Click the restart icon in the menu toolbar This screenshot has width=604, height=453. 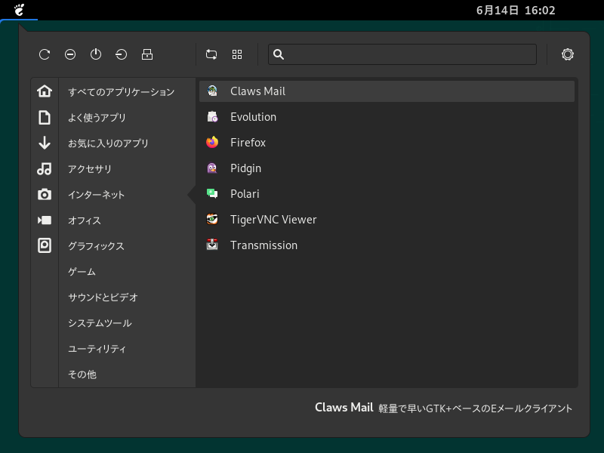tap(45, 54)
